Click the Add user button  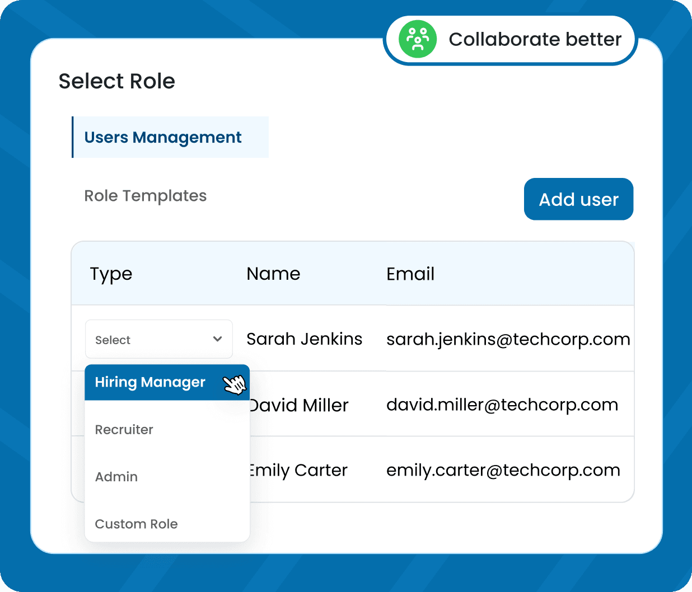coord(578,199)
